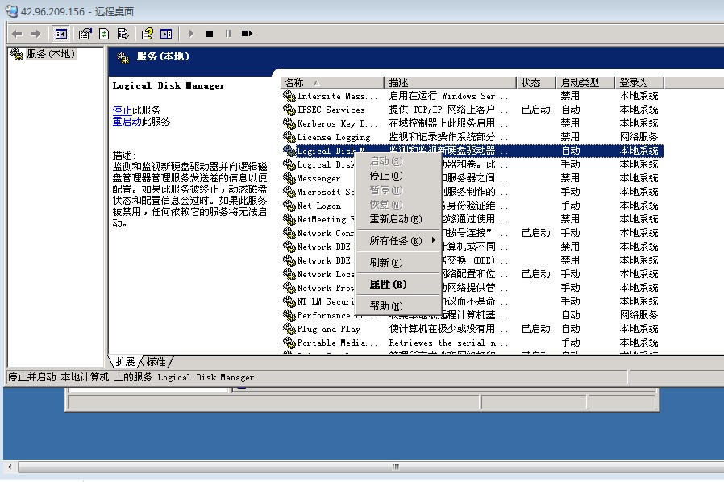Select the gear icon beside Plug and Play
The height and width of the screenshot is (482, 724).
point(289,329)
